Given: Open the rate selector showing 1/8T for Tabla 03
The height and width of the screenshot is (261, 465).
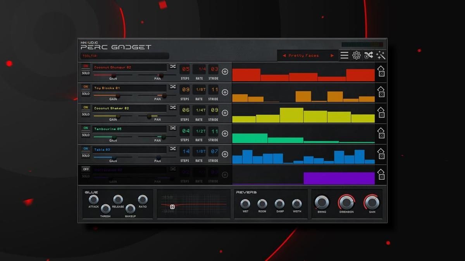Looking at the screenshot, I should (199, 152).
